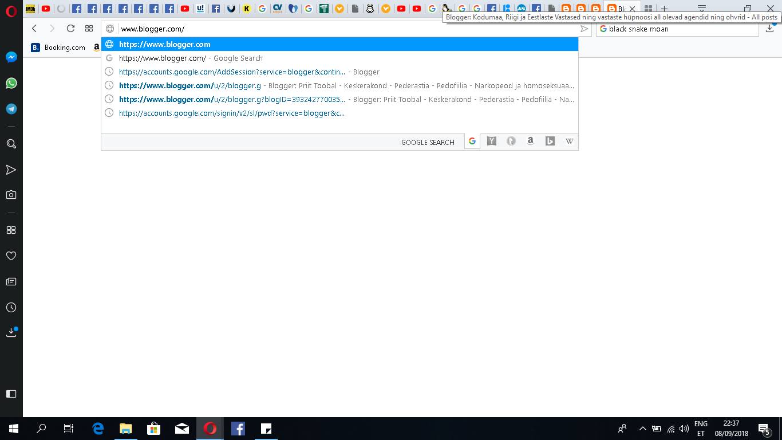Switch to the CV tab

278,9
